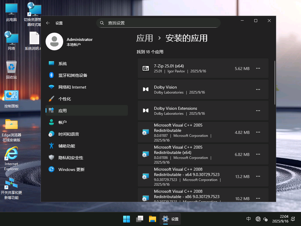Viewport: 301px width, 226px height.
Task: Open 帐户 accounts settings
Action: [87, 122]
